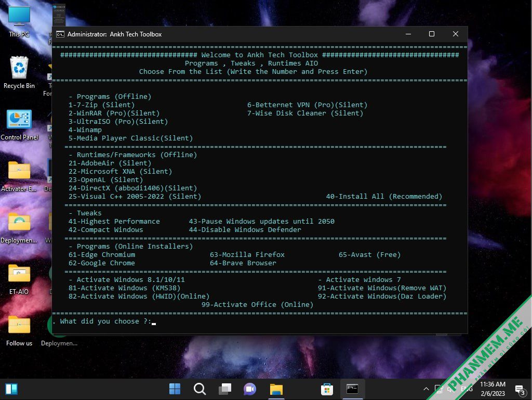Click '- Programs (Online Installers)' heading

[130, 246]
